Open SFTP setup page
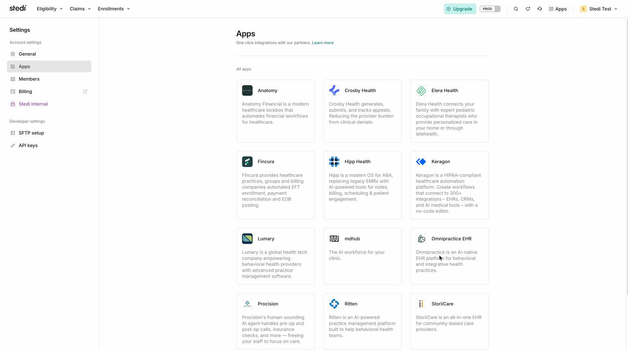The image size is (628, 350). tap(49, 133)
